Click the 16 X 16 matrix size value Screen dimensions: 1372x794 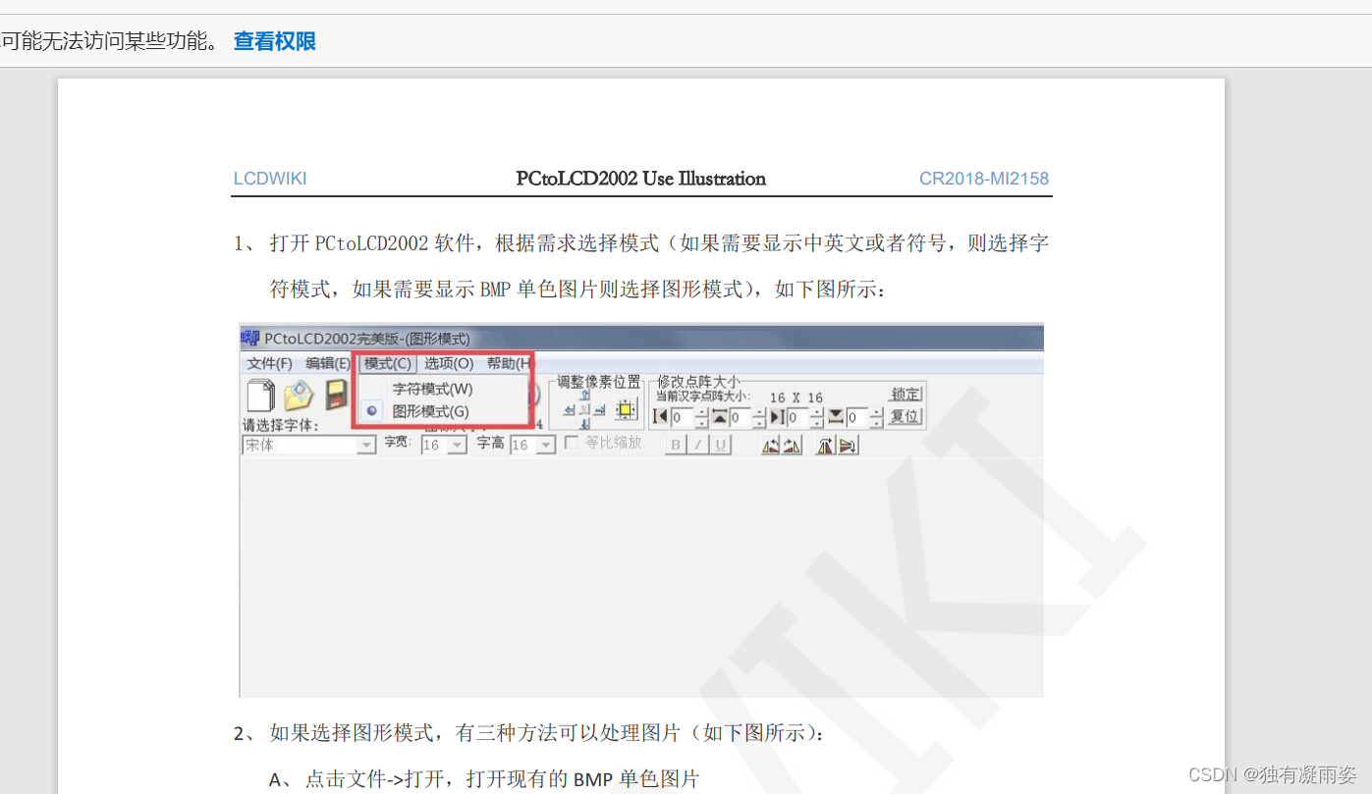coord(796,397)
